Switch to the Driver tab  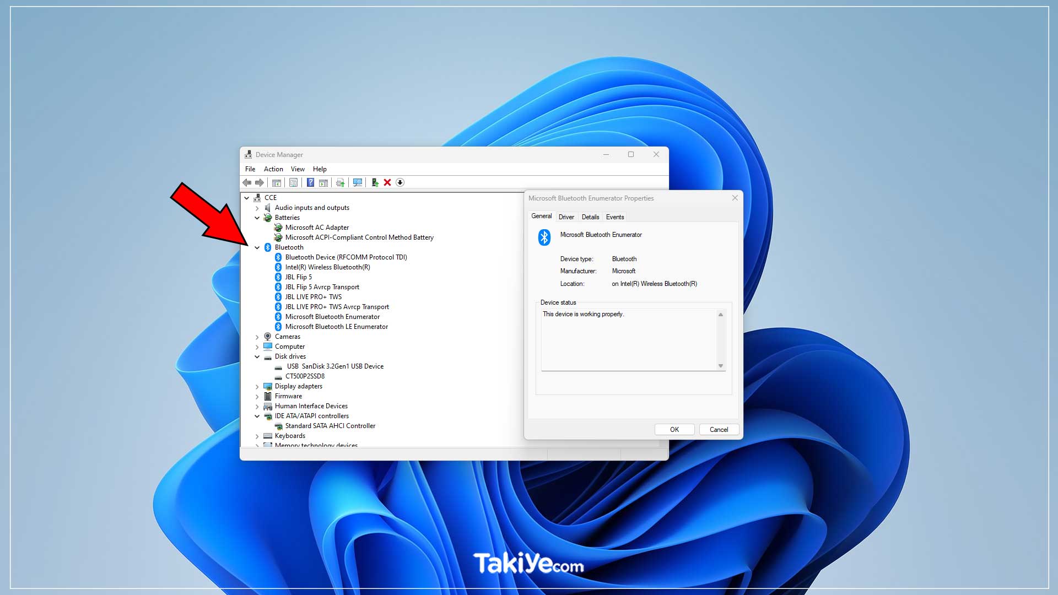tap(566, 217)
